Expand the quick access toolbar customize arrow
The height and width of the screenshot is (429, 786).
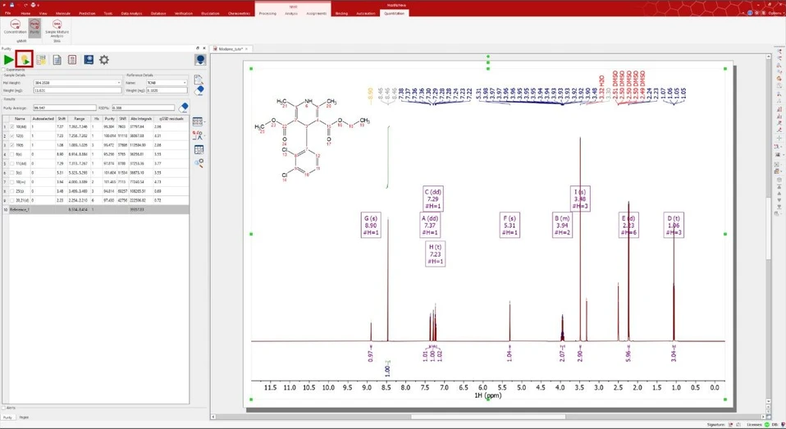coord(38,4)
